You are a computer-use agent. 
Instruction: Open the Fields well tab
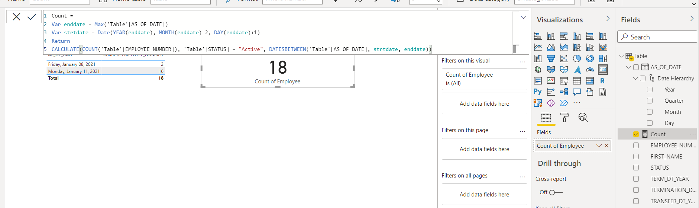[546, 118]
